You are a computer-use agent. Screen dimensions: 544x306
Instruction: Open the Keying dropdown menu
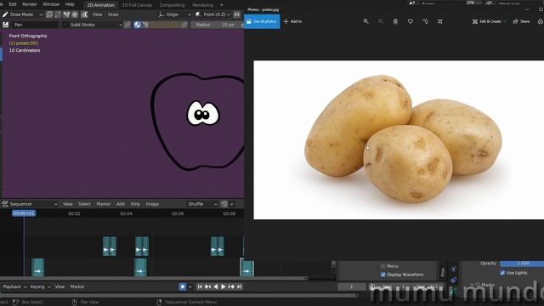40,286
